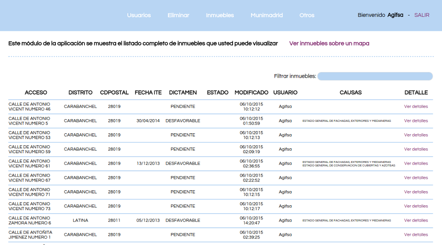
Task: Open Ver inmuebles sobre un mapa
Action: (x=329, y=43)
